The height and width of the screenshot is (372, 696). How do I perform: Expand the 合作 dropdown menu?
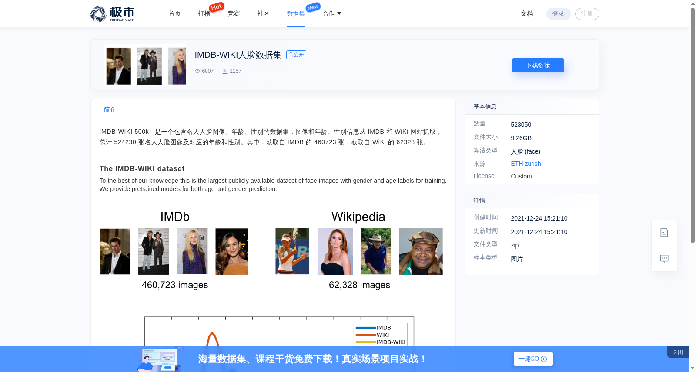[x=332, y=14]
